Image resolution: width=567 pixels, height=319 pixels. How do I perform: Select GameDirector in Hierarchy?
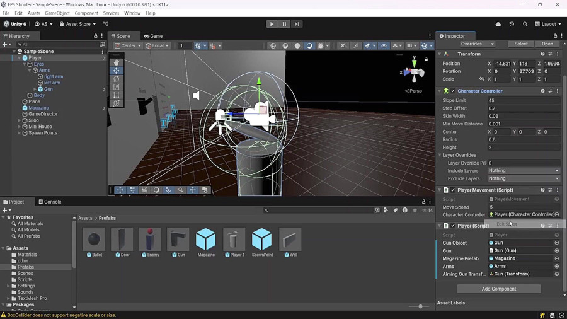(43, 114)
